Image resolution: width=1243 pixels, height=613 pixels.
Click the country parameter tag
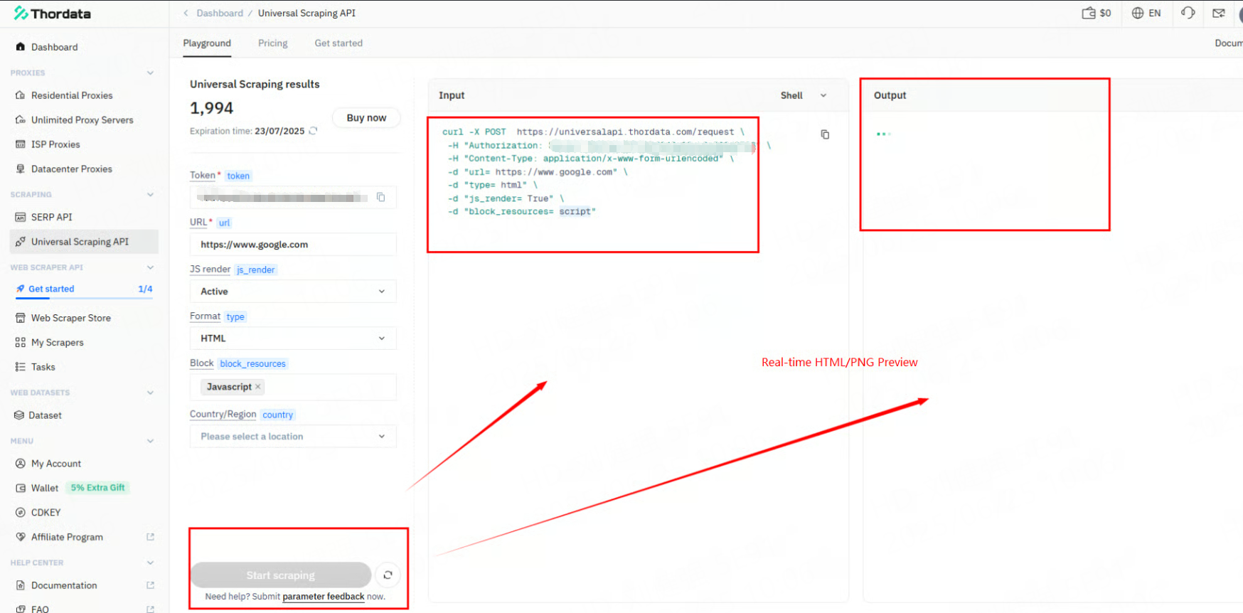pyautogui.click(x=277, y=415)
